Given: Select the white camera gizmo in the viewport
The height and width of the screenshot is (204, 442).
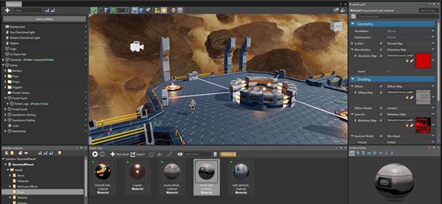Looking at the screenshot, I should (x=136, y=46).
